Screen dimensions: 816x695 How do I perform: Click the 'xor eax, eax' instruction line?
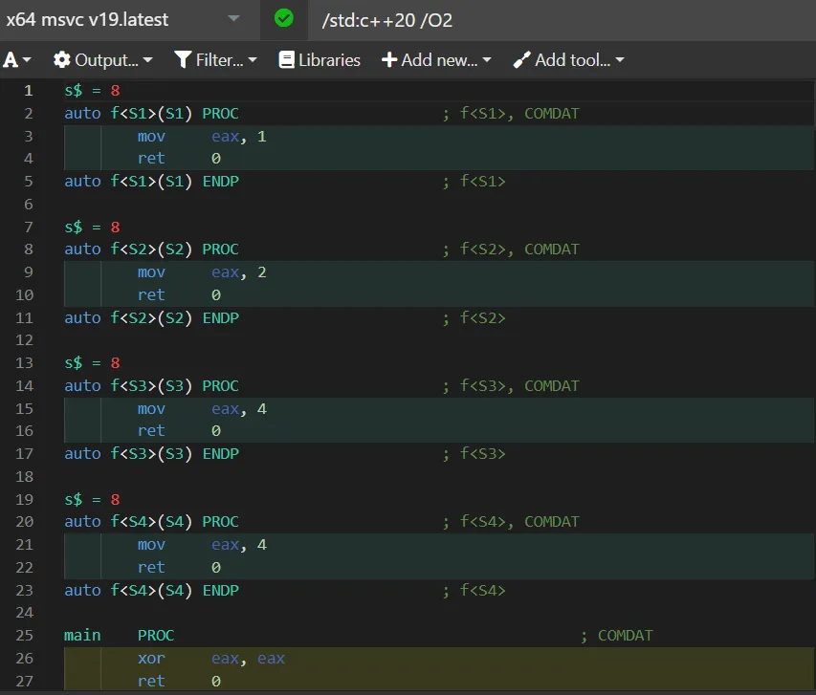tap(210, 658)
